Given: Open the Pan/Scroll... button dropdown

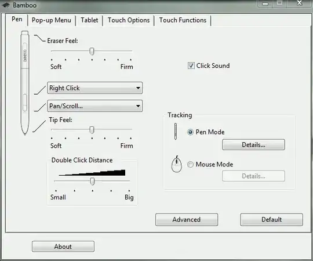Looking at the screenshot, I should 95,106.
